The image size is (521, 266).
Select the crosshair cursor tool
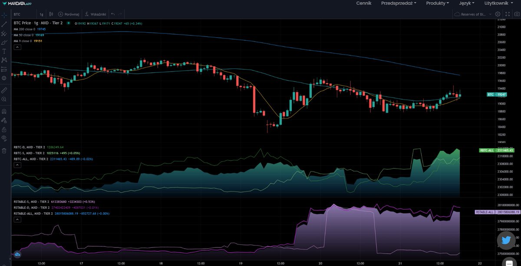coord(4,14)
